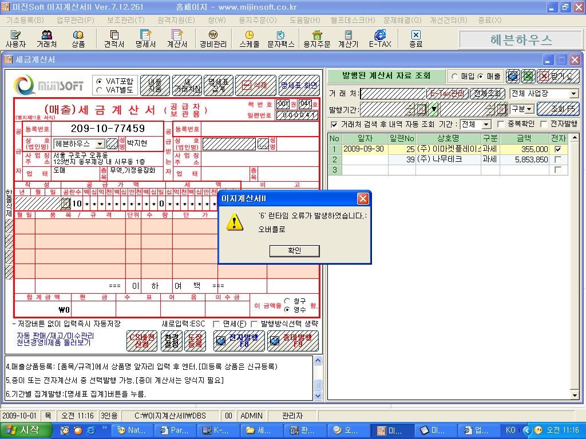Select the 계산서 toolbar icon

177,39
